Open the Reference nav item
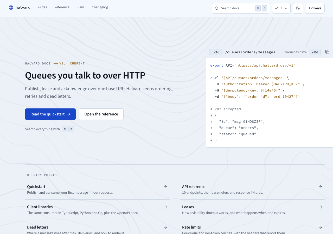333x234 pixels. click(62, 7)
